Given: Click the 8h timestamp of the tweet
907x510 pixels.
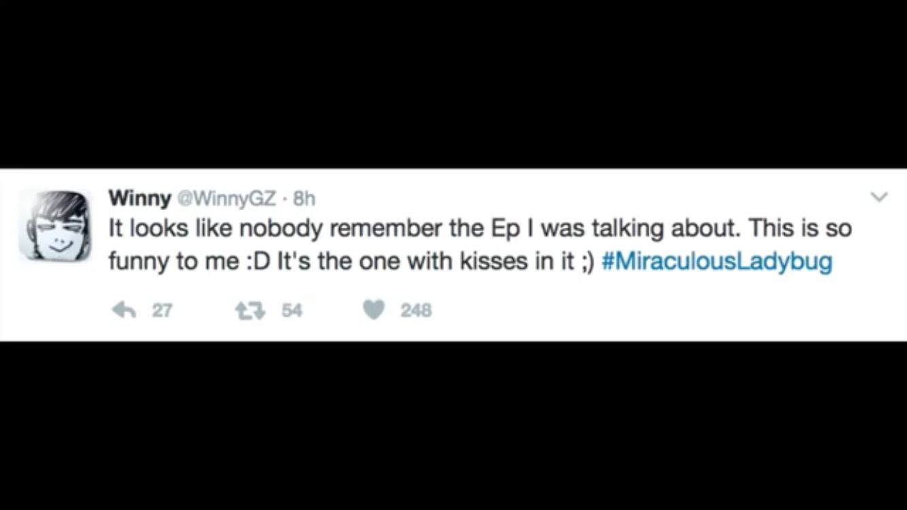Looking at the screenshot, I should [x=304, y=199].
